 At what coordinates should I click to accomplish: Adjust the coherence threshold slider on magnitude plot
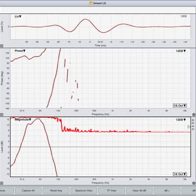click(x=189, y=126)
